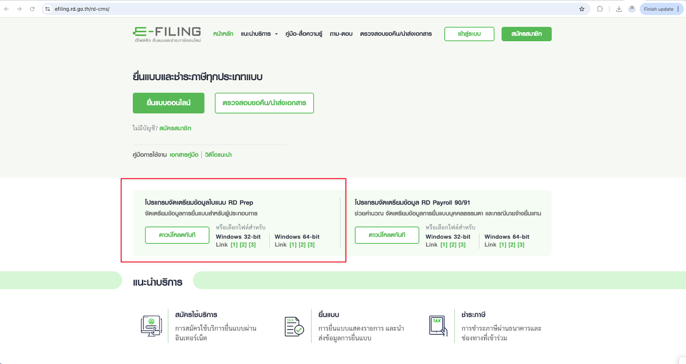Open Chrome user profile avatar
Screen dimensions: 686x364
(x=632, y=9)
